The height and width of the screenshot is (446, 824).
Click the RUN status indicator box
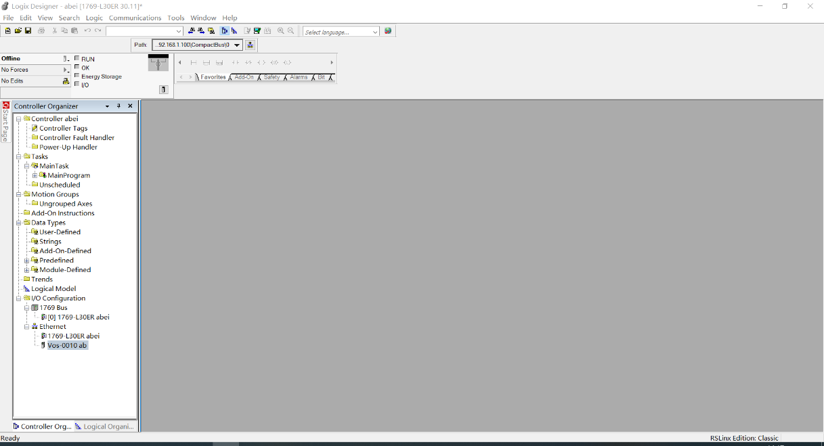[77, 58]
